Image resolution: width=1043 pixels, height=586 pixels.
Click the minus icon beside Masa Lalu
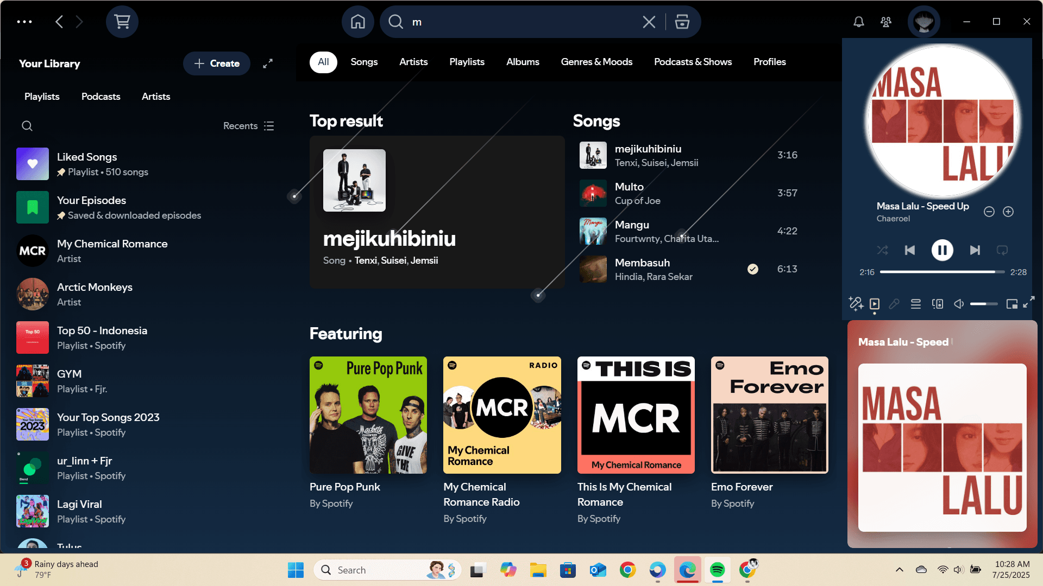click(x=989, y=212)
